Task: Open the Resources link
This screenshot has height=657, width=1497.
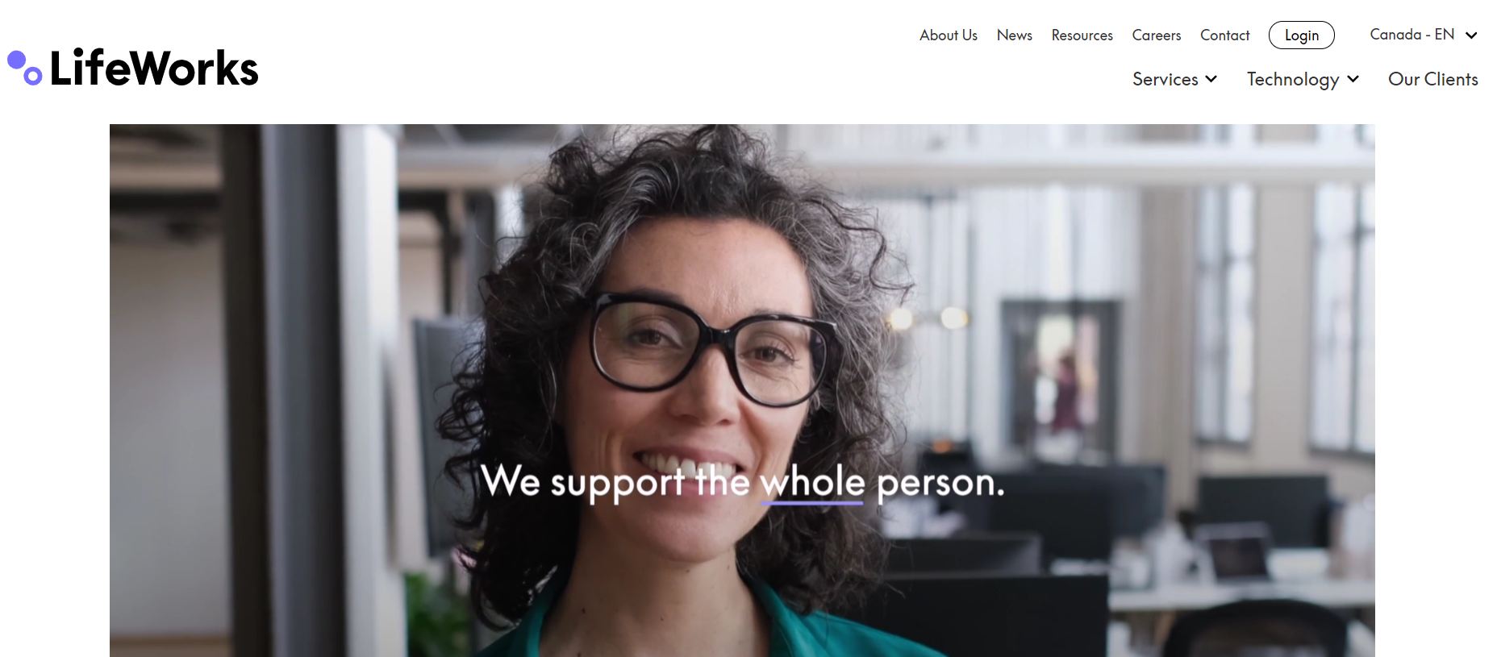Action: click(x=1082, y=35)
